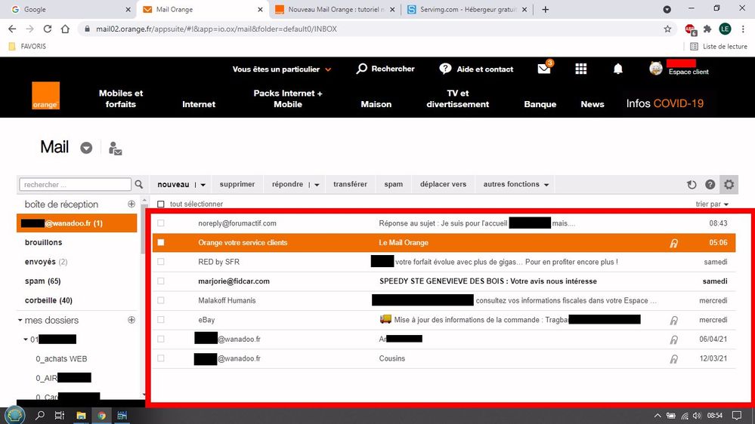Open the contacts icon next to Mail
This screenshot has height=424, width=755.
click(115, 148)
